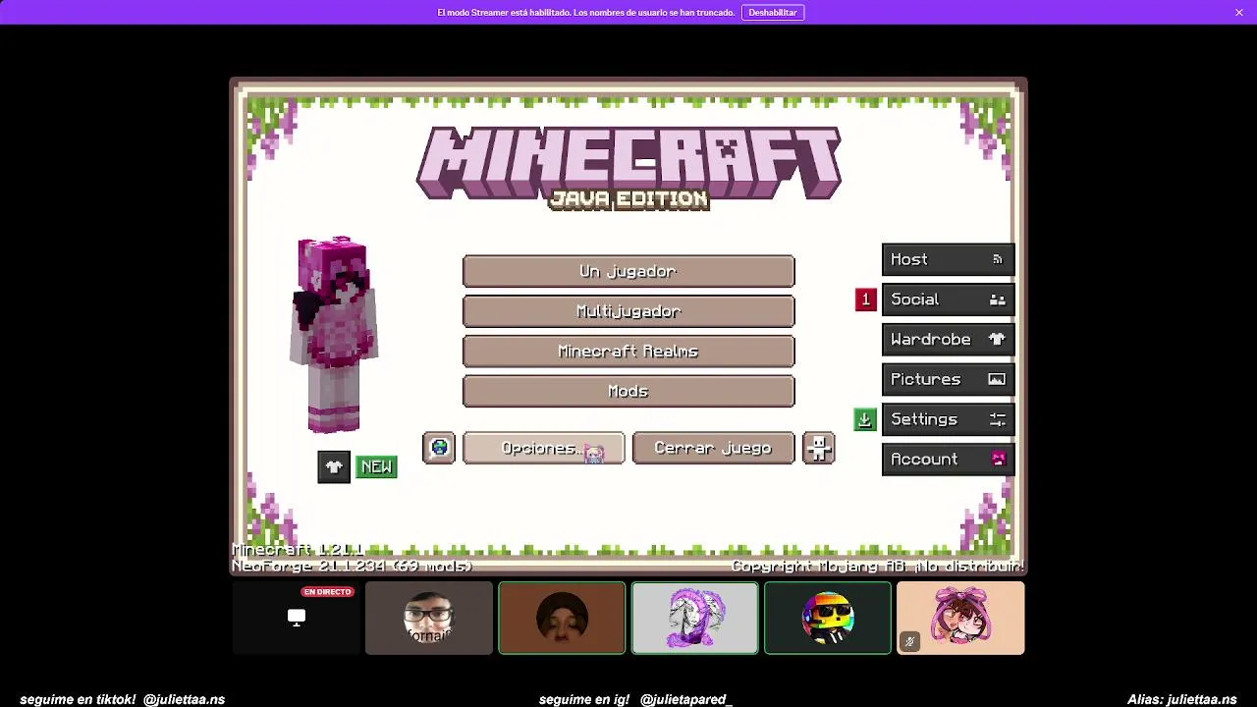
Task: Select the EN DIRECTO screen share tile
Action: click(297, 618)
